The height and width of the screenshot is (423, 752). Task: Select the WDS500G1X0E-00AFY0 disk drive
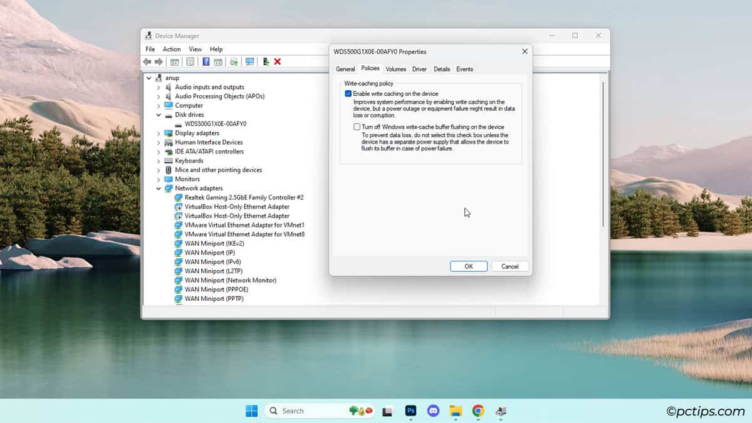click(216, 124)
